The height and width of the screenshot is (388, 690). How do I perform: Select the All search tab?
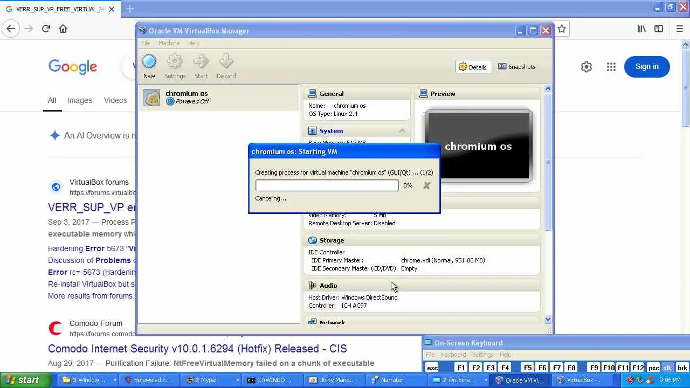pos(52,100)
